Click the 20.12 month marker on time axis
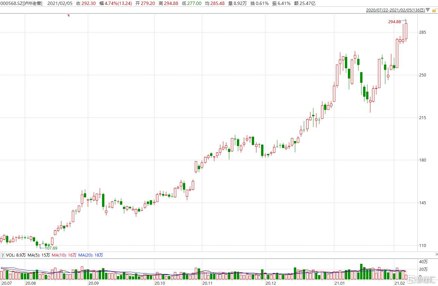The height and width of the screenshot is (286, 438). (271, 283)
